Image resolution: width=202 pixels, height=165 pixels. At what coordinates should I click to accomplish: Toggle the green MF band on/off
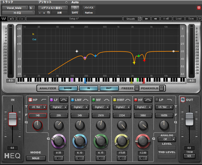coord(93,100)
